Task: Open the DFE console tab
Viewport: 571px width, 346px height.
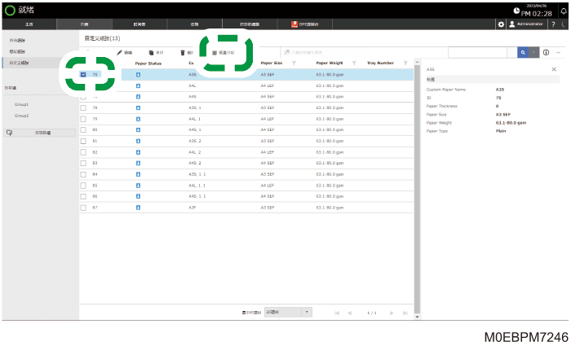Action: pos(305,24)
